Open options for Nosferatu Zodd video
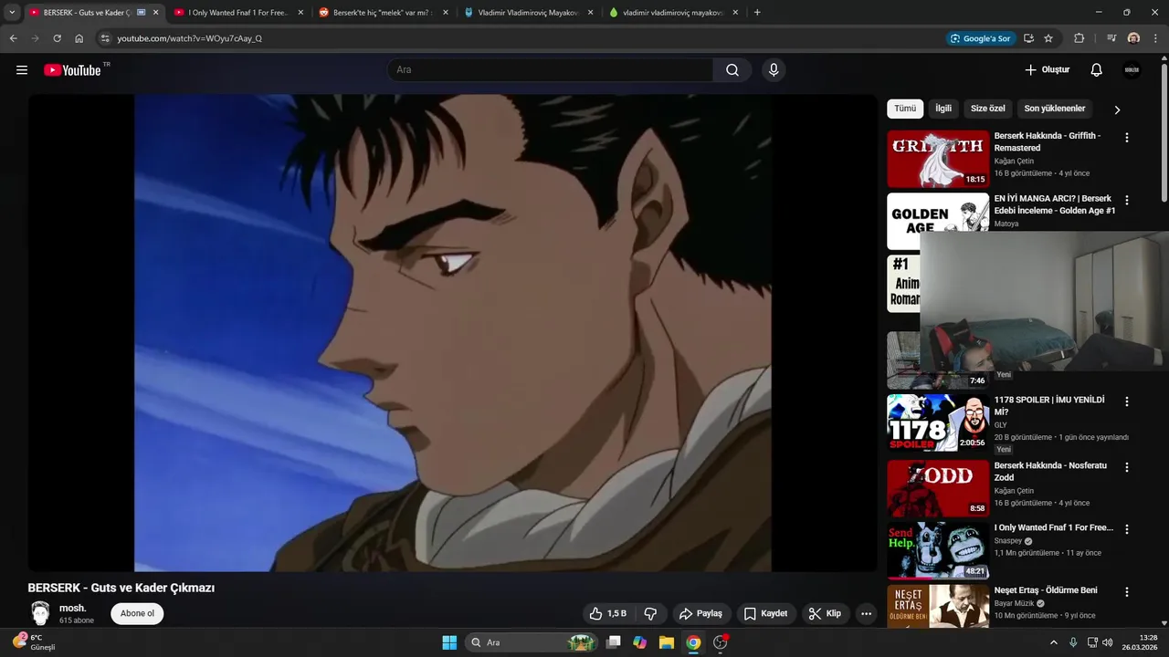The image size is (1169, 657). (1126, 467)
